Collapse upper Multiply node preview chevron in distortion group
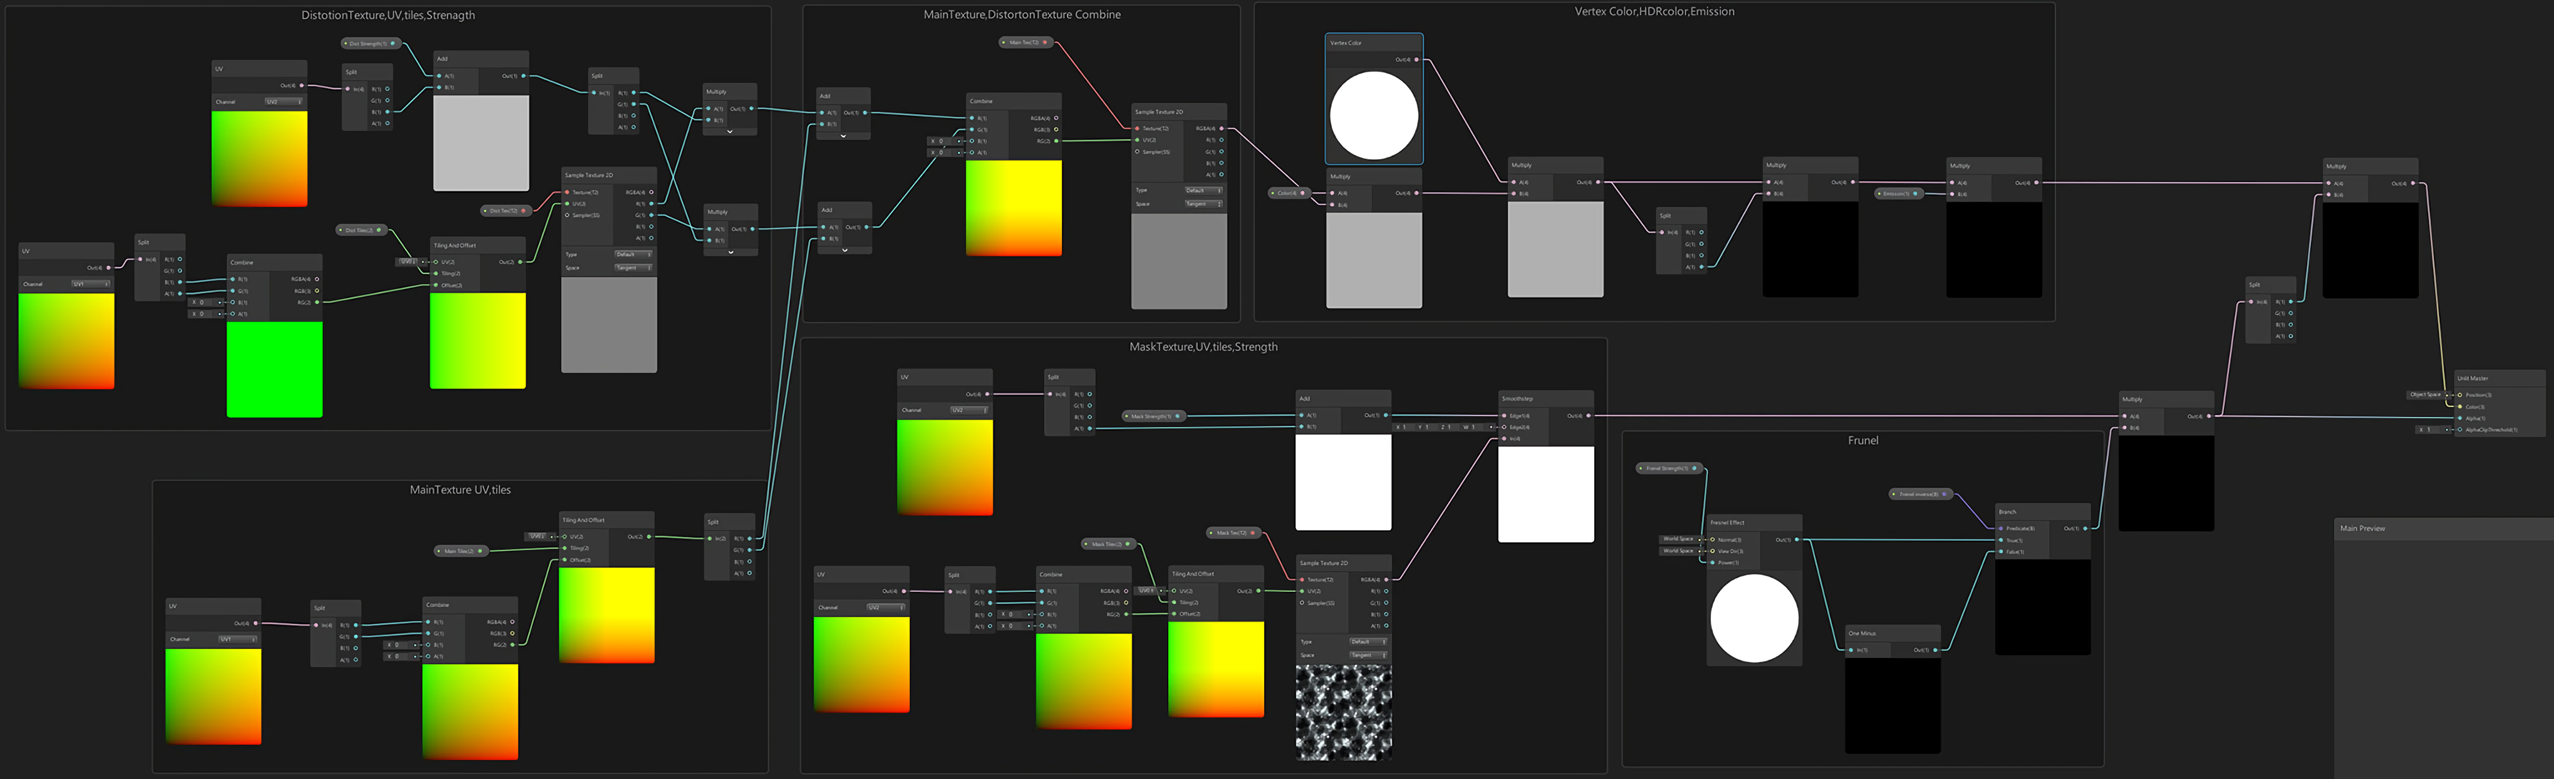Image resolution: width=2554 pixels, height=779 pixels. point(730,132)
